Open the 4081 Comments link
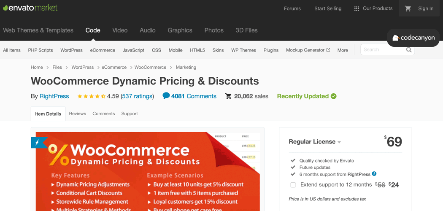The width and height of the screenshot is (443, 211). click(x=194, y=96)
